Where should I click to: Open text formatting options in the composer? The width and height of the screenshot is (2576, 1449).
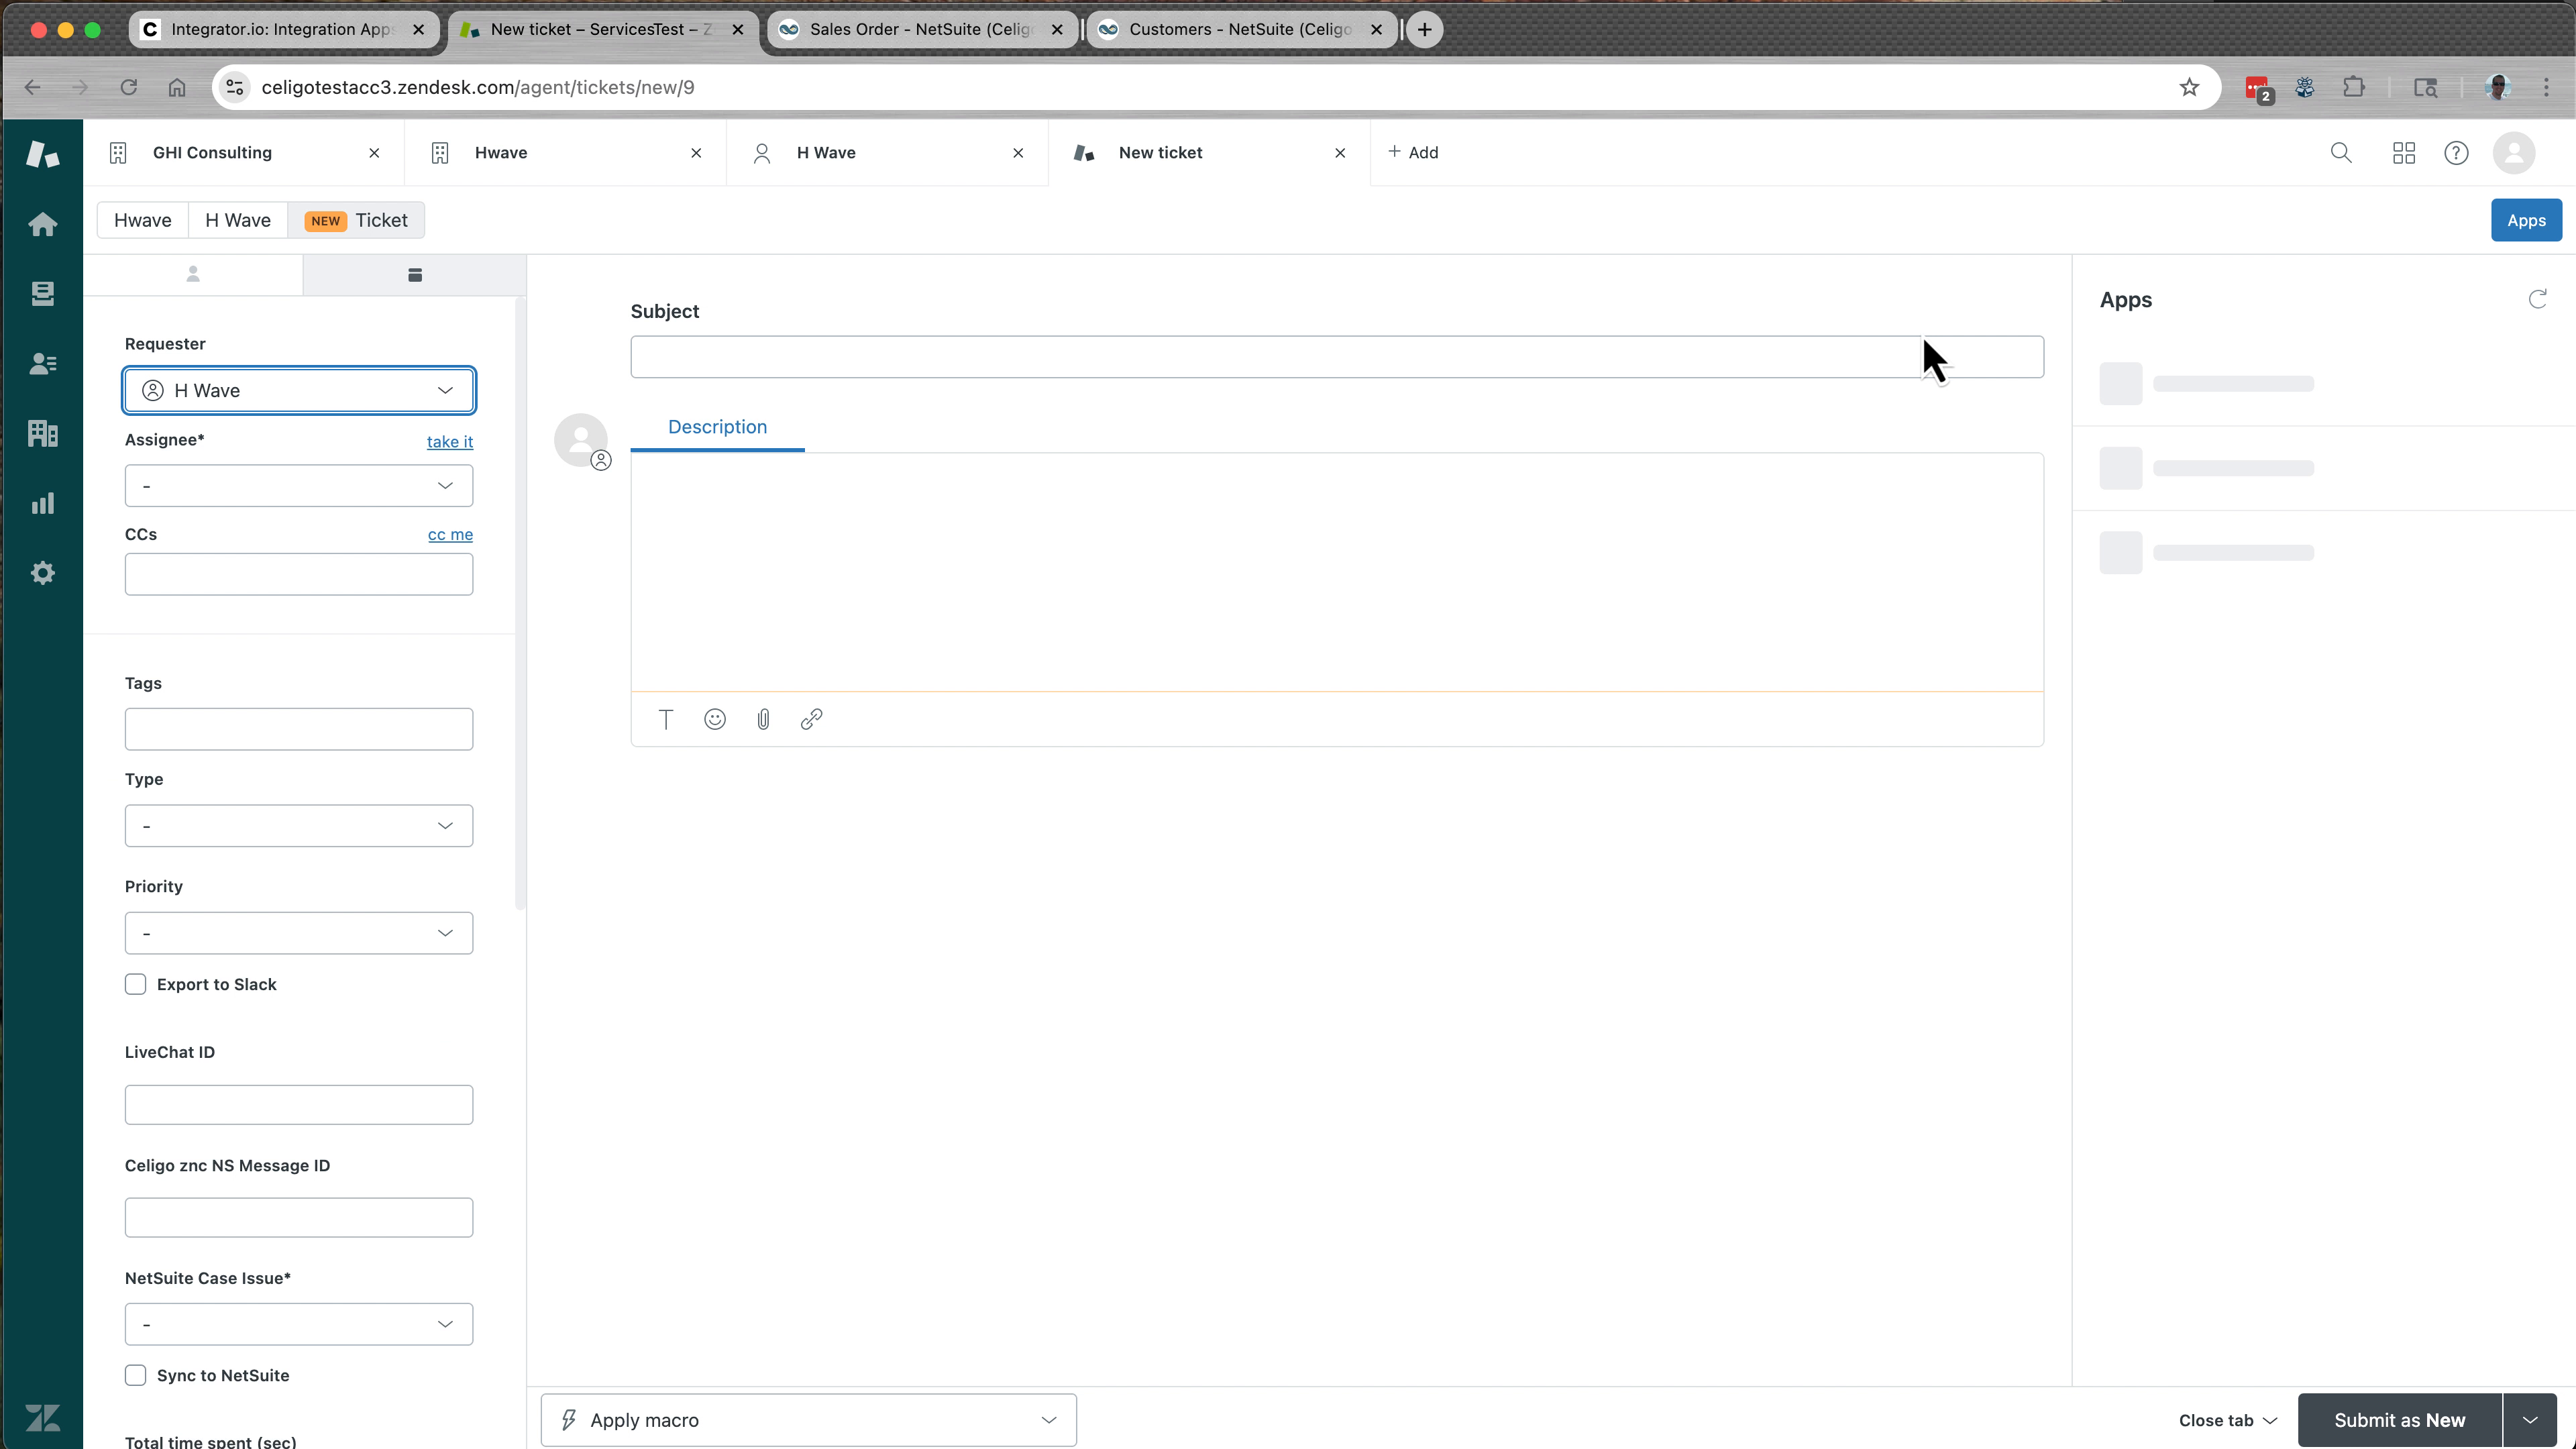click(665, 719)
